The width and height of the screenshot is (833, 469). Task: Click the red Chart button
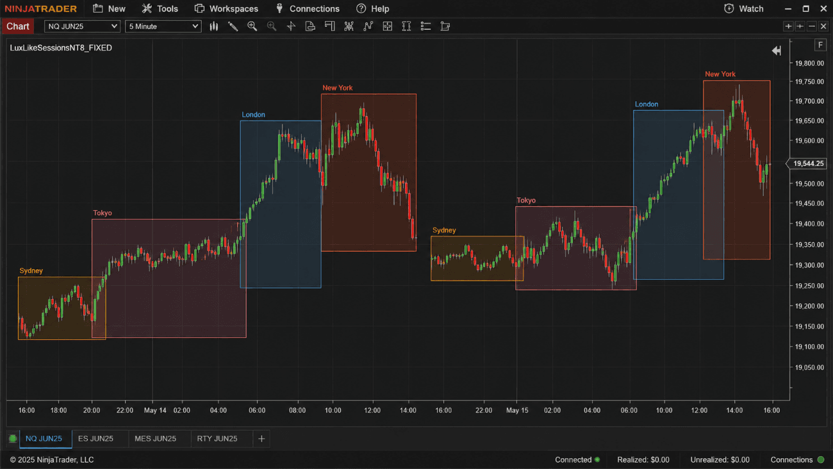point(18,26)
